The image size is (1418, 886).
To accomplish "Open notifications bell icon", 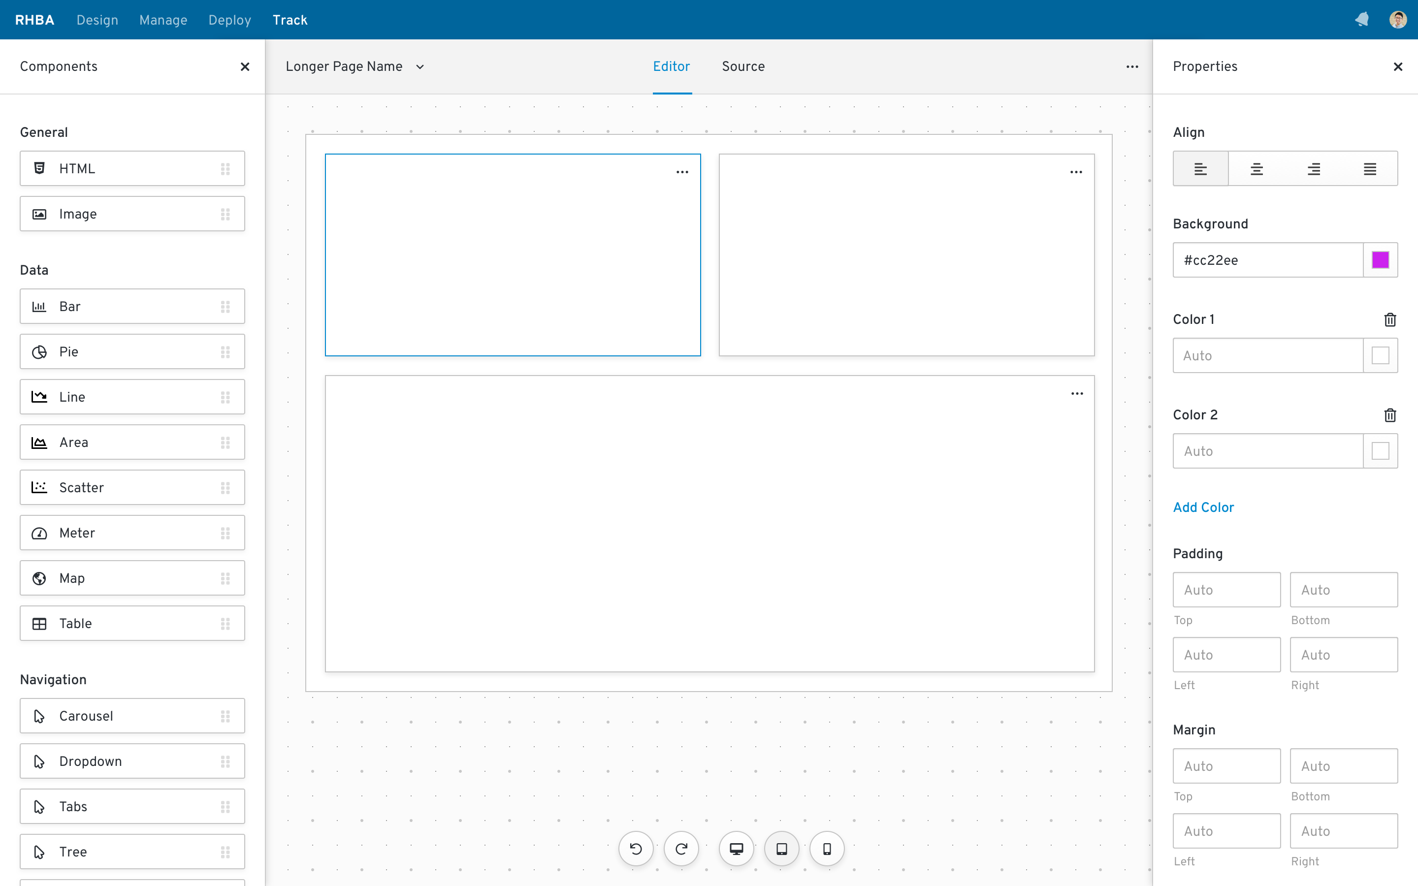I will pos(1362,20).
